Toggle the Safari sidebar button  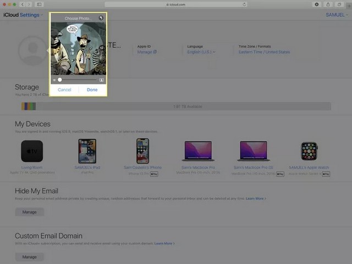tap(39, 4)
